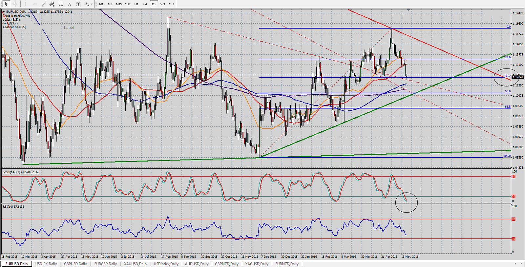Image resolution: width=525 pixels, height=267 pixels.
Task: Open the EURNZD,Daily chart tab
Action: 287,264
